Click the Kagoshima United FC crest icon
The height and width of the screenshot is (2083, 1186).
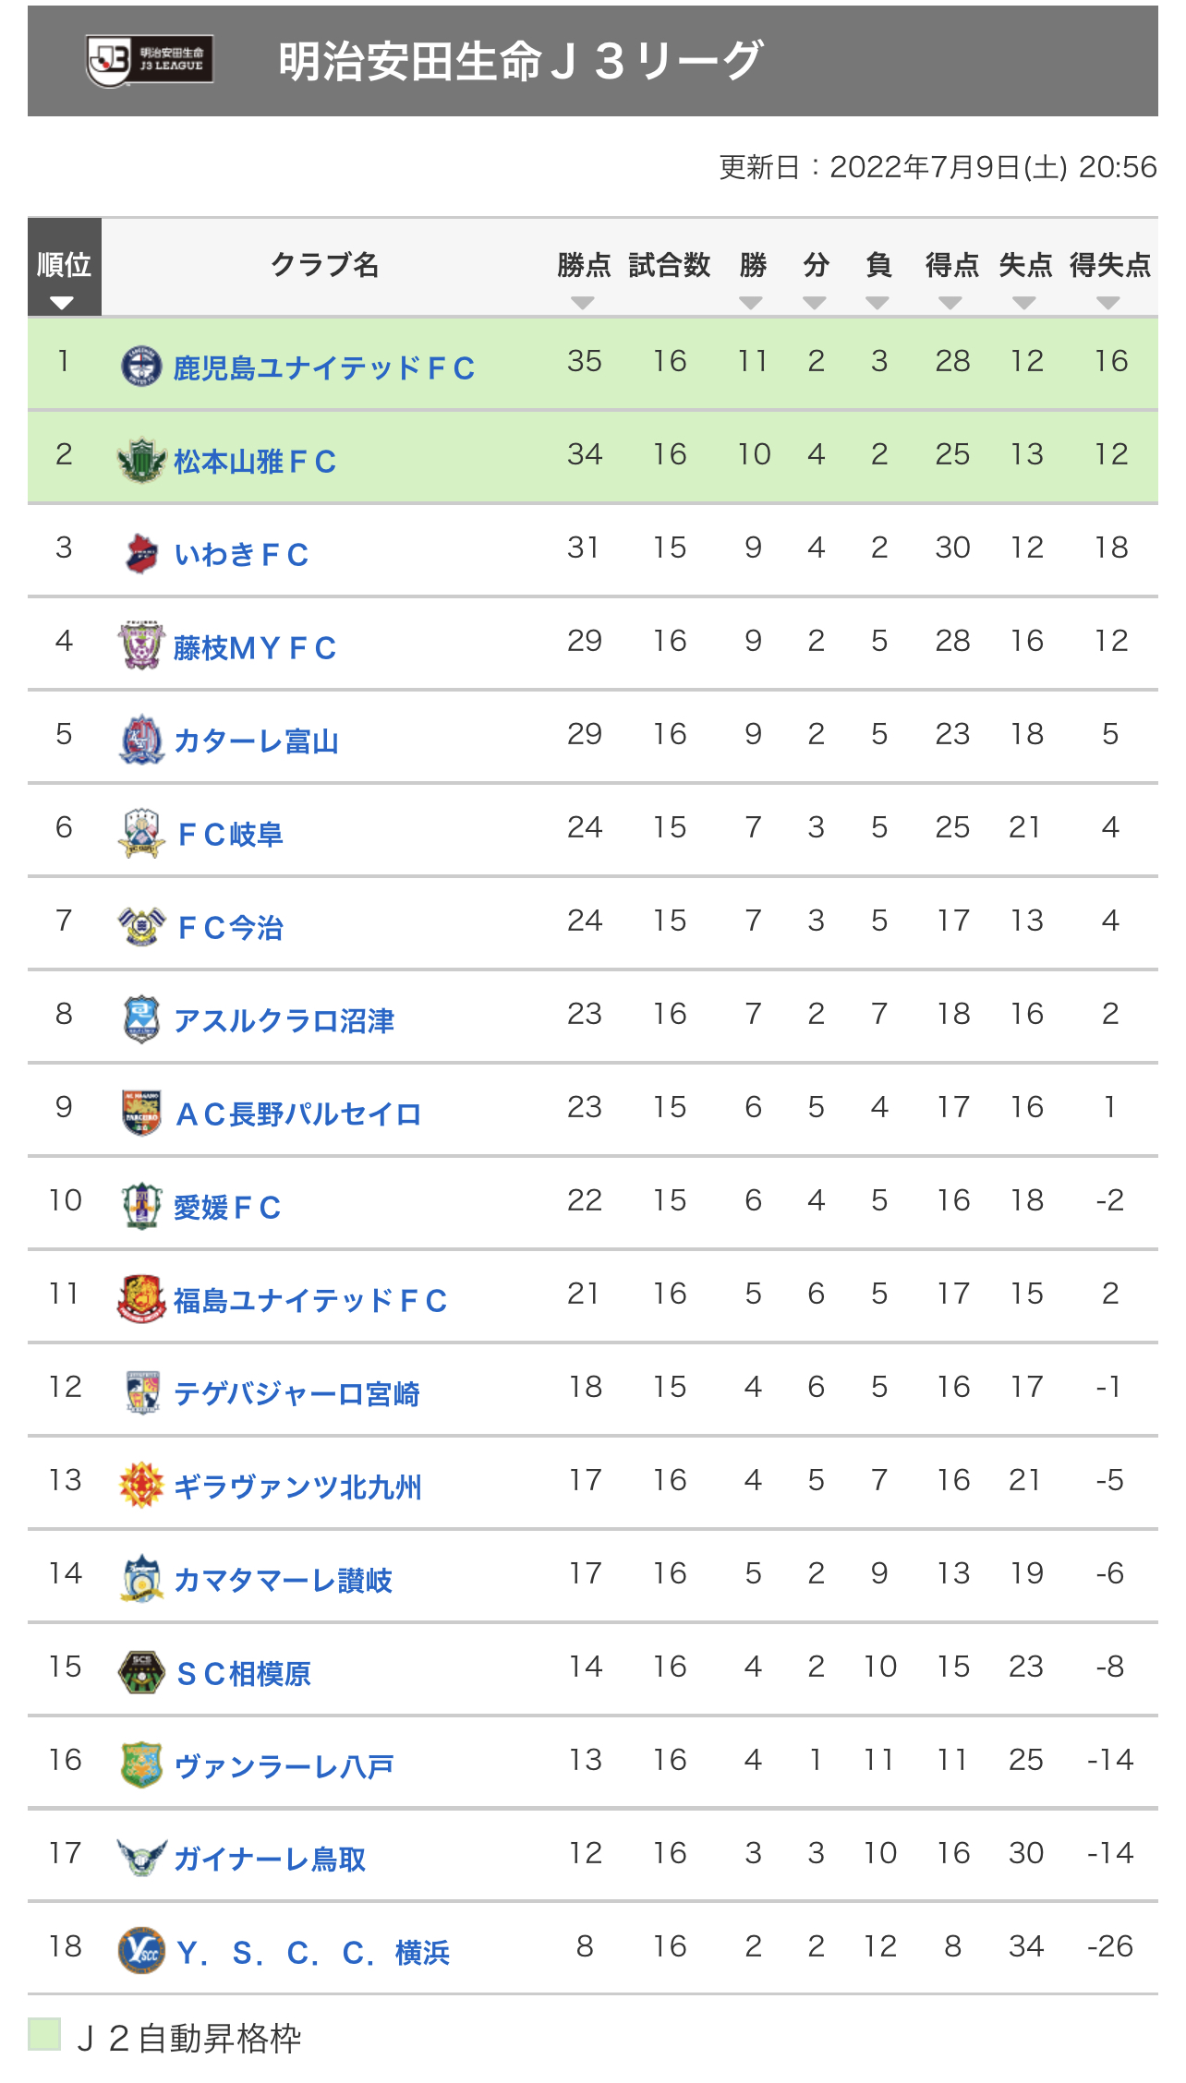[x=141, y=367]
